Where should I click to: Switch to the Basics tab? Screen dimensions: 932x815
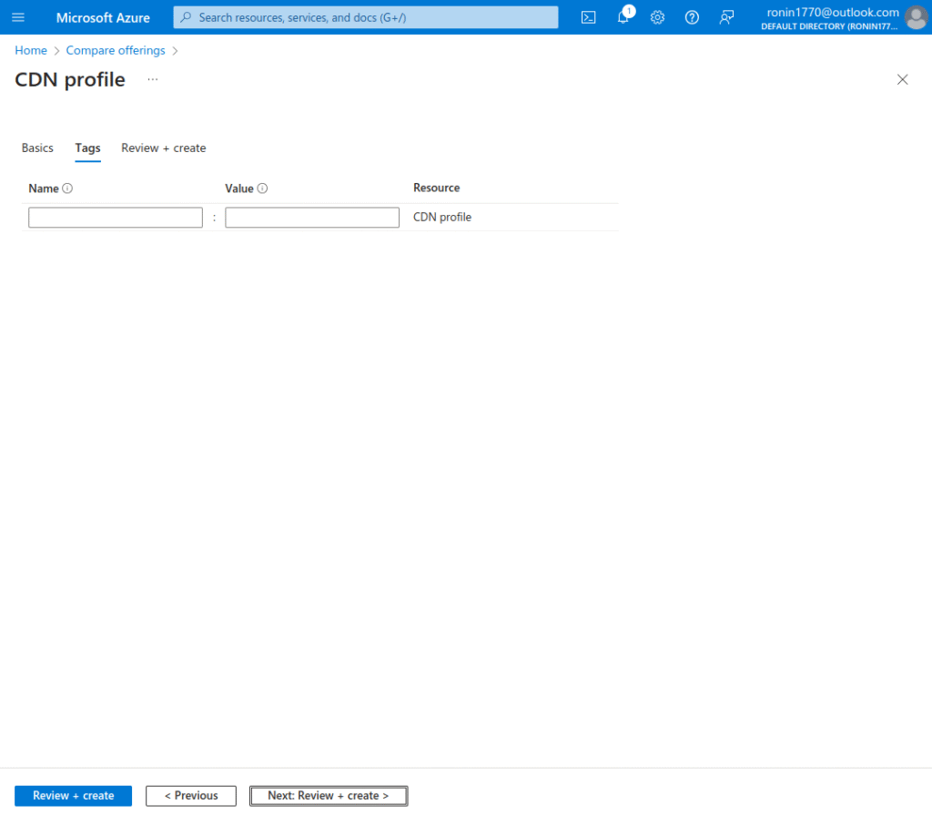point(37,148)
